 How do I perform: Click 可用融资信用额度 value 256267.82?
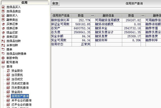click(x=133, y=20)
